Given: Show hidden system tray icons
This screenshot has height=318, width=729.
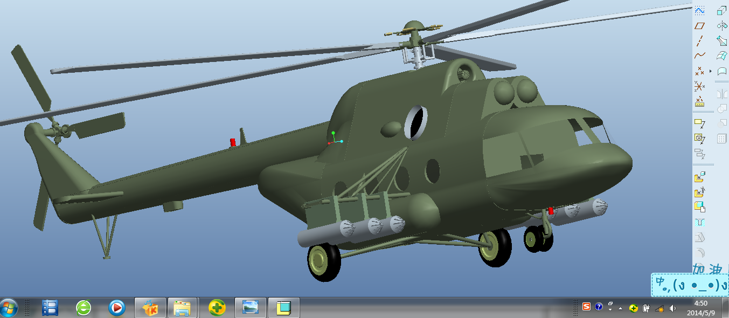Looking at the screenshot, I should click(x=621, y=308).
